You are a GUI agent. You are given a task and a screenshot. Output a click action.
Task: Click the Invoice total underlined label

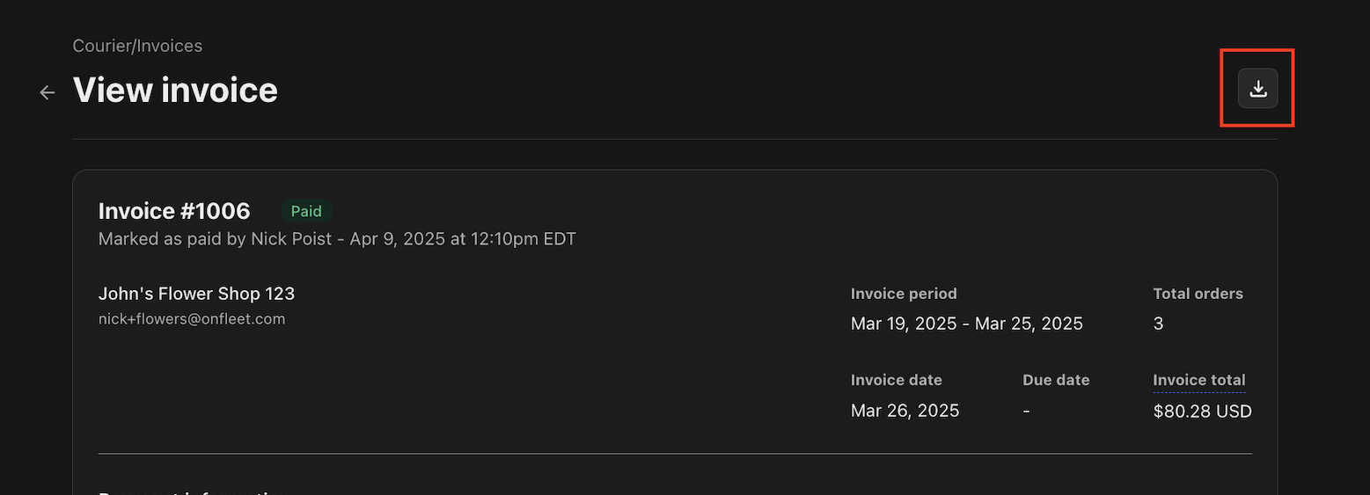point(1198,381)
